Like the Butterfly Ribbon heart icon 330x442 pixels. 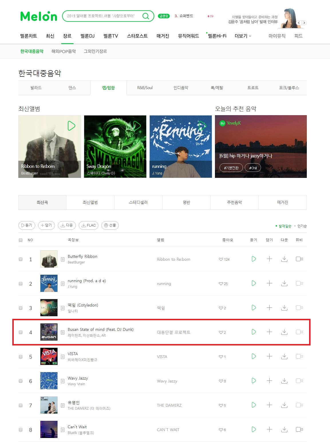[221, 259]
